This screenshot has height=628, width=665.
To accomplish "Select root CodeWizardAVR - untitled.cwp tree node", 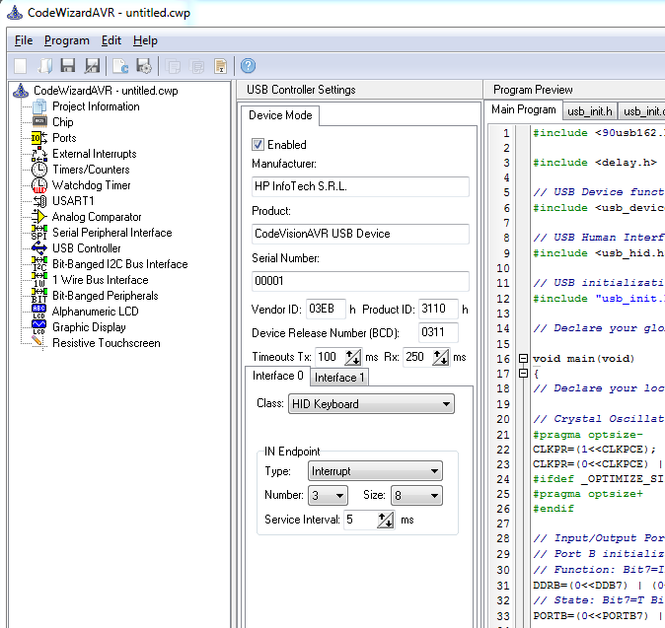I will (x=106, y=91).
